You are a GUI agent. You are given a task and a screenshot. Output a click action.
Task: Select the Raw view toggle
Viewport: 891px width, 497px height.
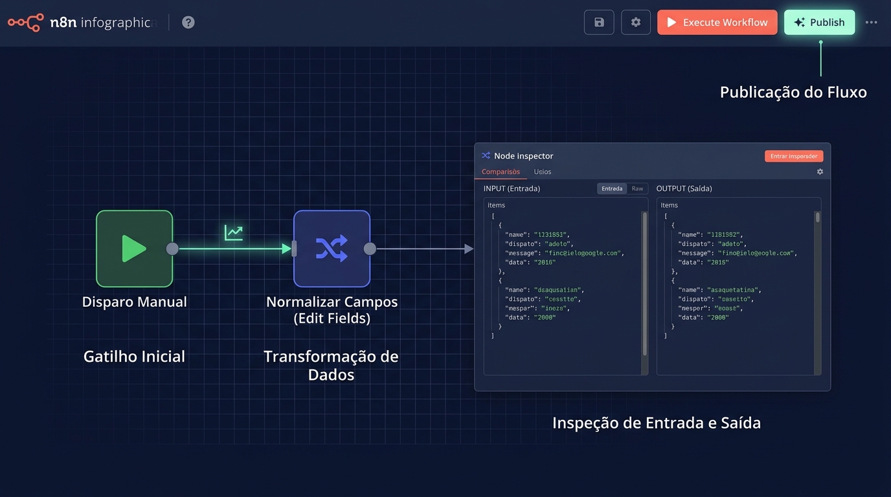(637, 188)
